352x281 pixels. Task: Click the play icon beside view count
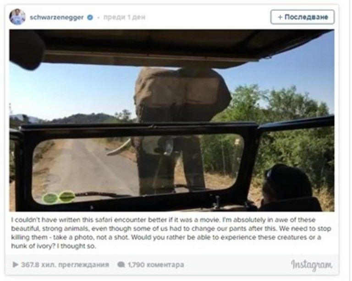tap(15, 265)
